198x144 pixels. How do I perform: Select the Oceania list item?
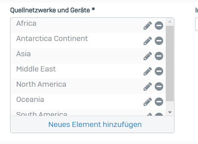tap(88, 102)
